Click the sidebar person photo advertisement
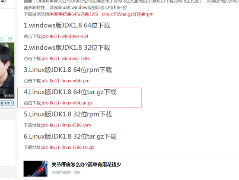The width and height of the screenshot is (239, 180). point(7,70)
